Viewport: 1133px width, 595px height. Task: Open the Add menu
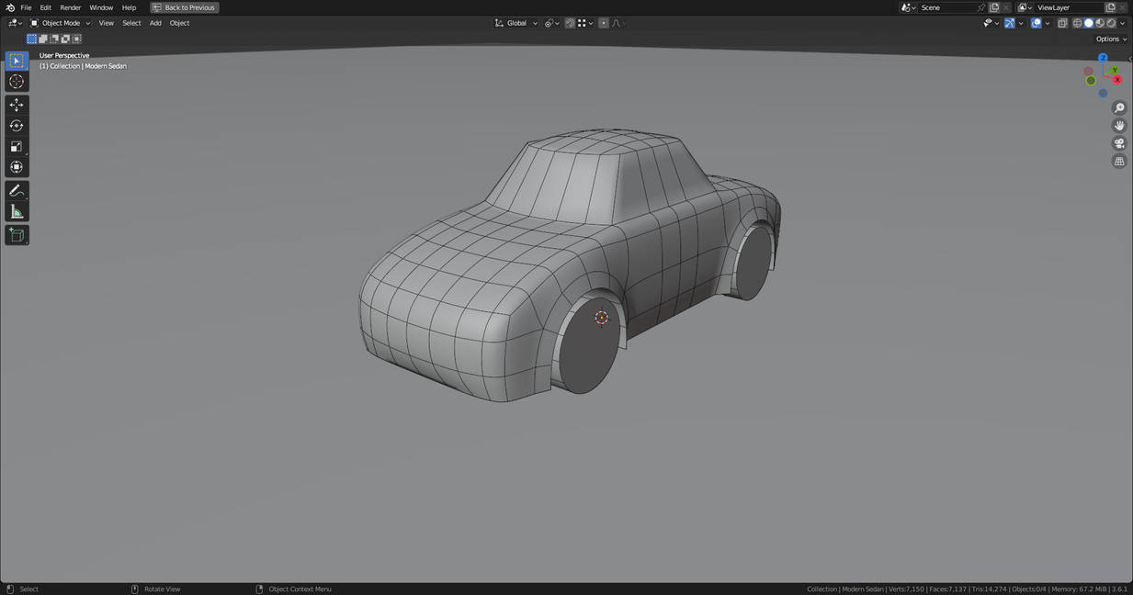point(155,23)
